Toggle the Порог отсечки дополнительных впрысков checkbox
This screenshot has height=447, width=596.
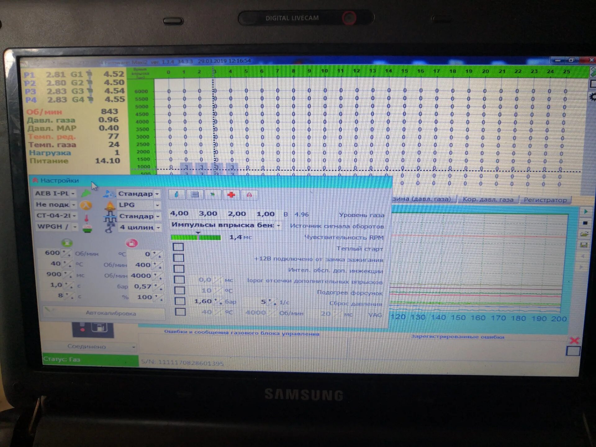[179, 279]
